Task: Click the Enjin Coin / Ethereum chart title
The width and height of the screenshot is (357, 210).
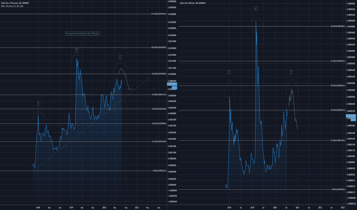Action: pos(15,3)
